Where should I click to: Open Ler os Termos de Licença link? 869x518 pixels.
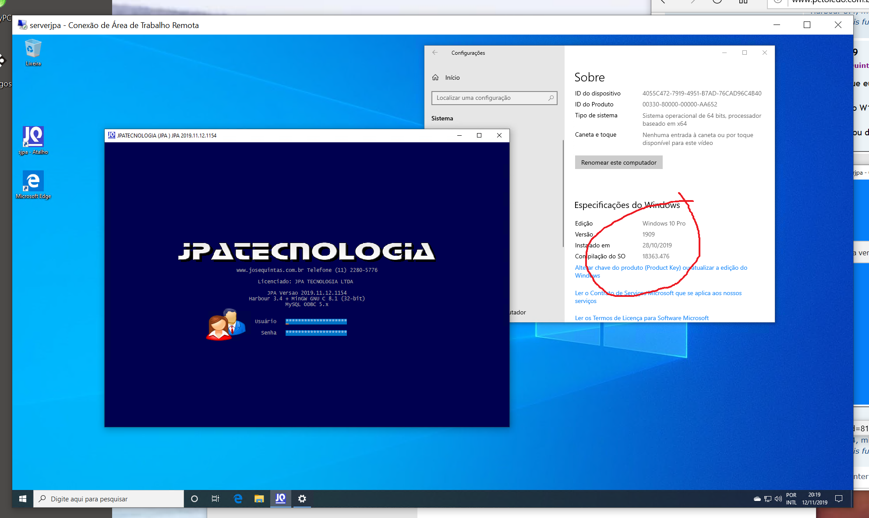(641, 318)
